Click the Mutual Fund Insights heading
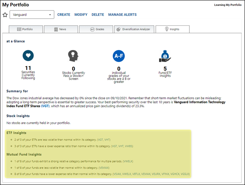The width and height of the screenshot is (245, 185). (24, 155)
